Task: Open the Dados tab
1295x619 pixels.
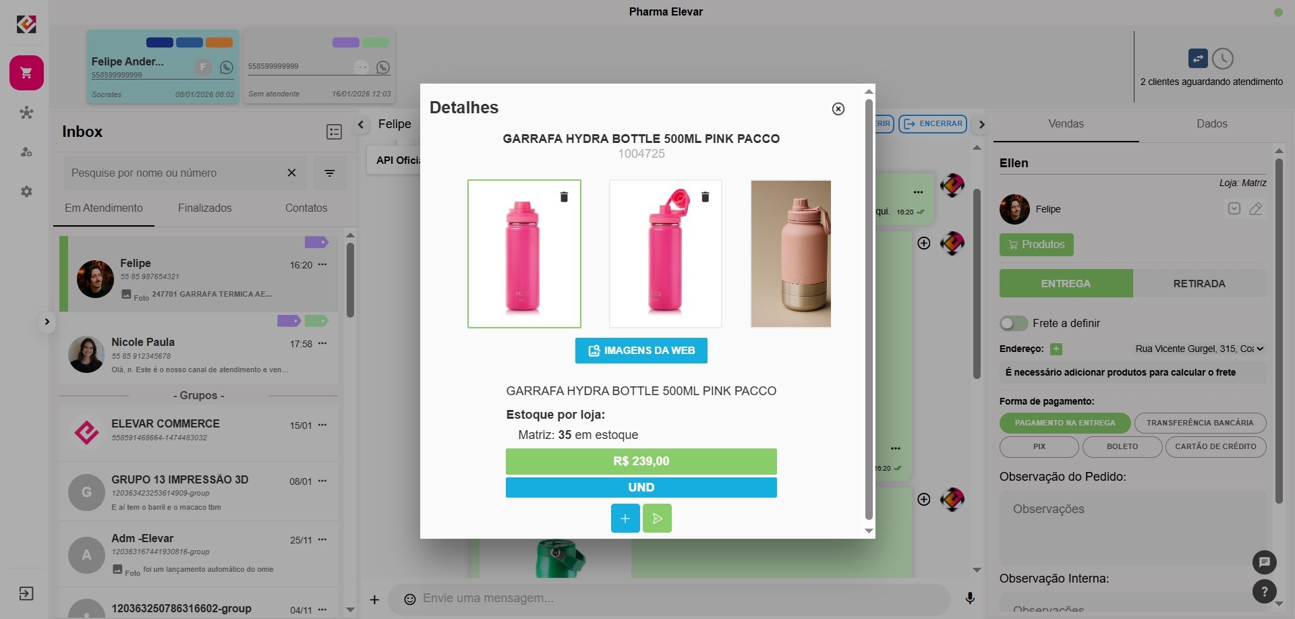Action: click(x=1212, y=124)
